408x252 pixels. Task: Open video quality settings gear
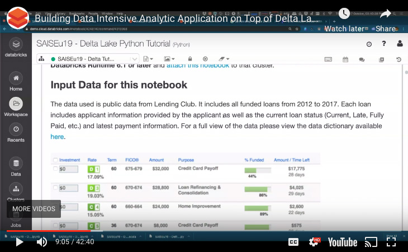[x=314, y=242]
